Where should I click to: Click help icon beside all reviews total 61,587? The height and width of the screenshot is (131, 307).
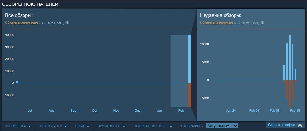(67, 23)
